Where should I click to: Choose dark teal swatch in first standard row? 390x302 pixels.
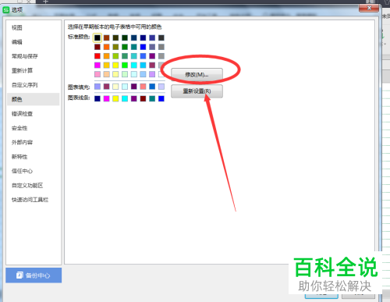(x=134, y=37)
